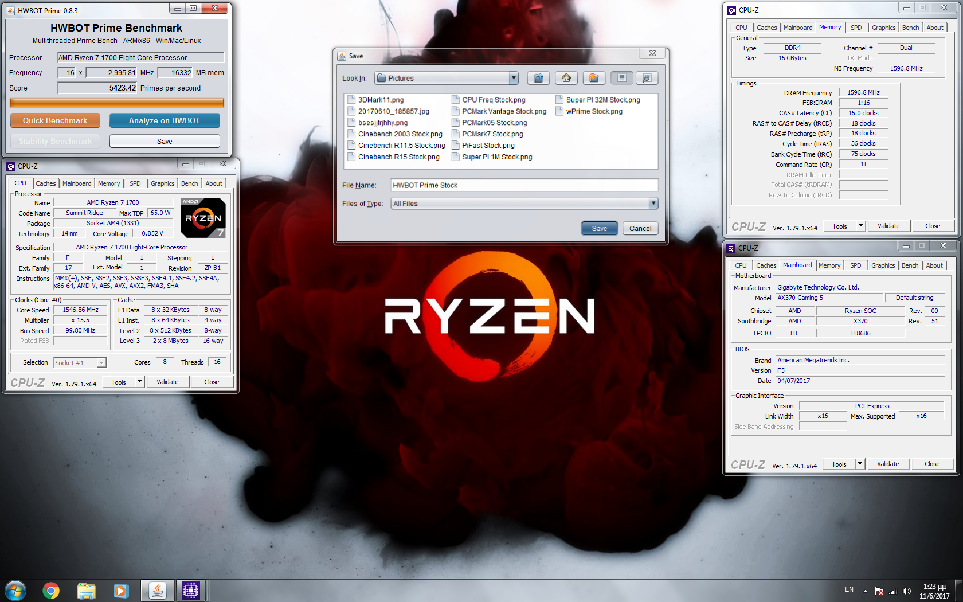Open Bench tab in CPU-Z CPU window
Viewport: 963px width, 602px height.
pos(190,183)
